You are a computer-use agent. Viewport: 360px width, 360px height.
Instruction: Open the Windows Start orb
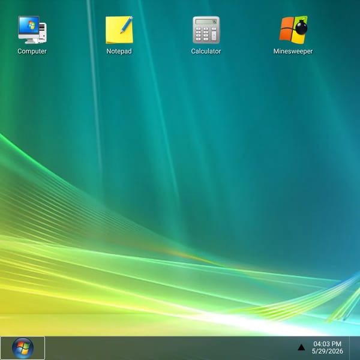tap(23, 348)
